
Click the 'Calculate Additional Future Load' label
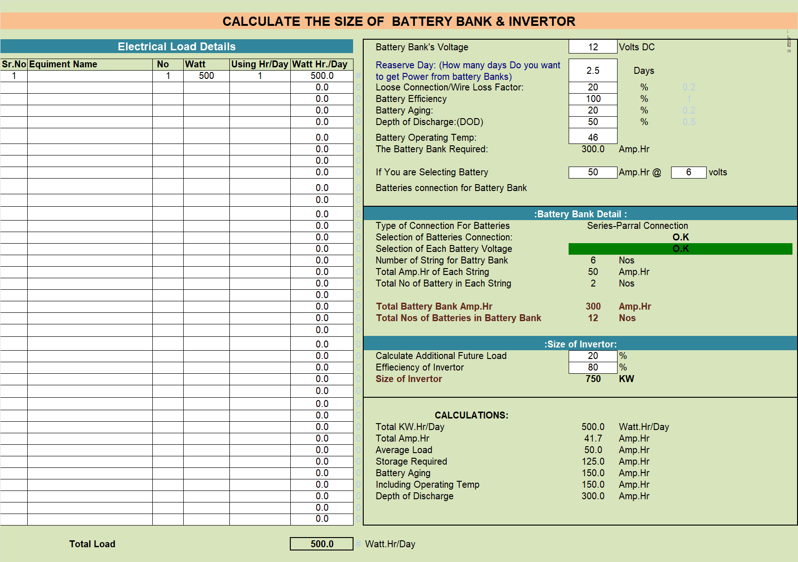[441, 356]
